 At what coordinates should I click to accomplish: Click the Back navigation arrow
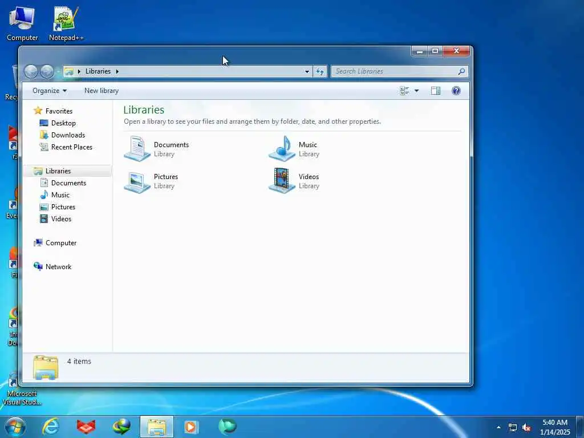(x=31, y=71)
